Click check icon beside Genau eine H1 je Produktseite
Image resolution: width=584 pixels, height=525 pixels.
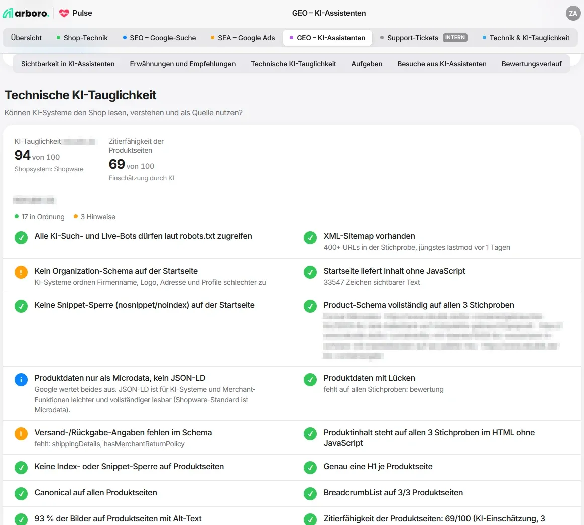pyautogui.click(x=310, y=468)
